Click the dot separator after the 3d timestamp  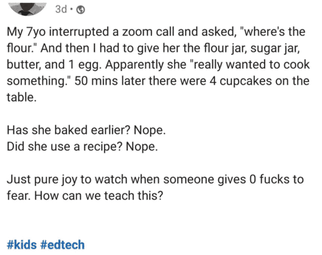point(72,9)
